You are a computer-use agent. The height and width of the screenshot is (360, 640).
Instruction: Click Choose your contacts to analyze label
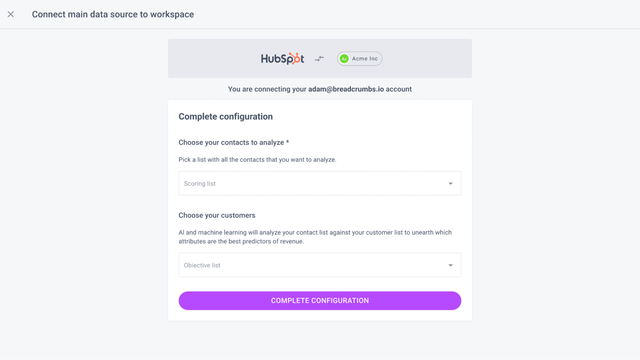[231, 142]
